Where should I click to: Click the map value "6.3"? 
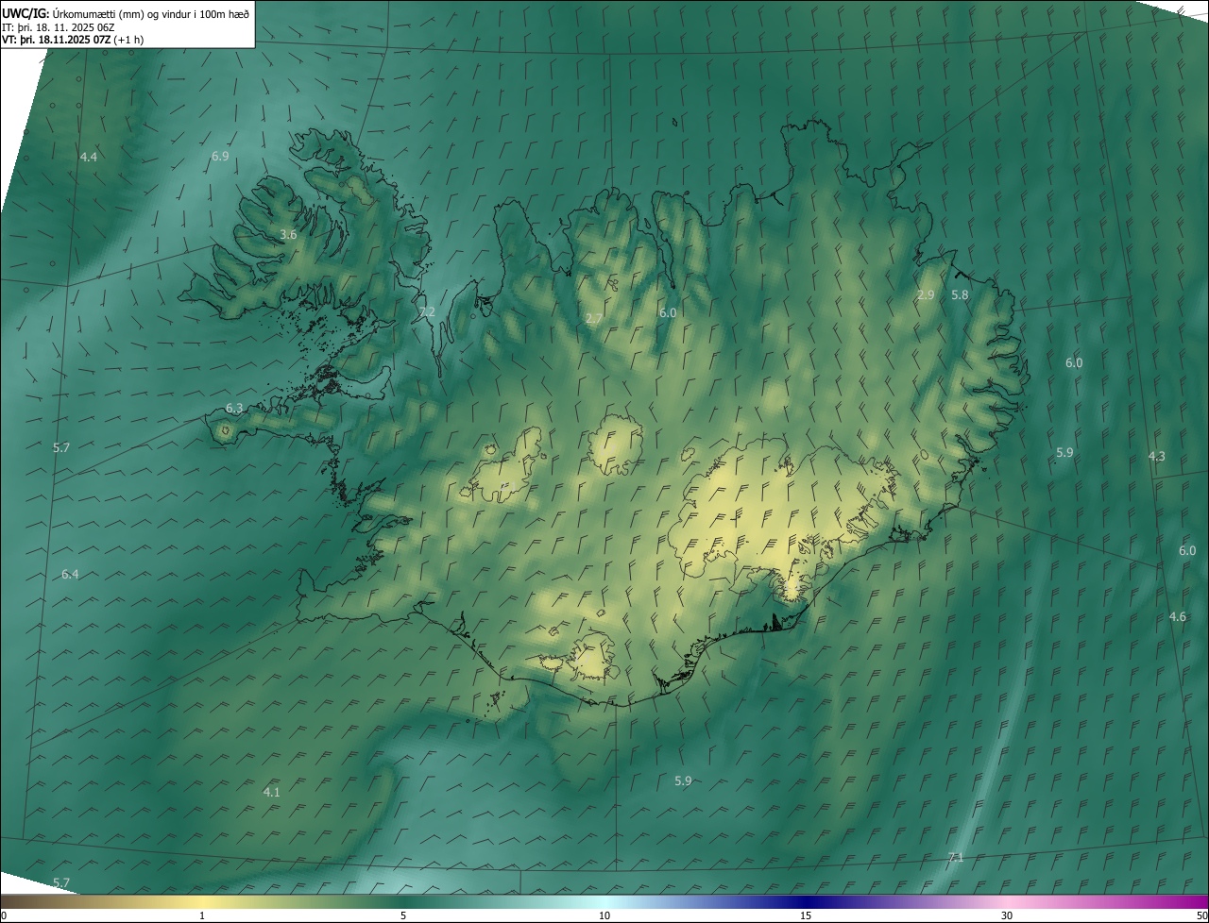[x=234, y=409]
